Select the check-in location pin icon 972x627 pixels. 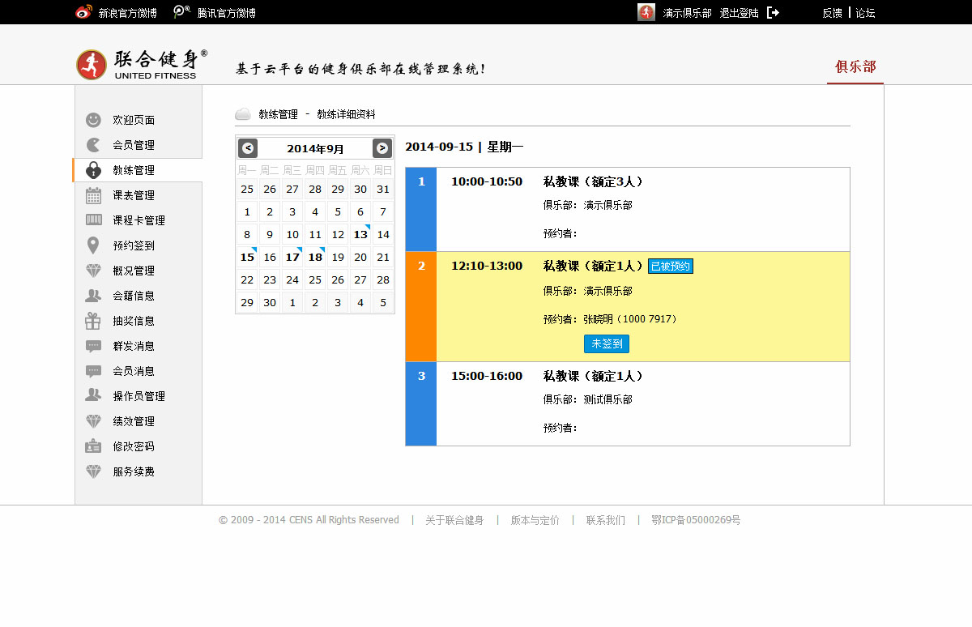click(94, 245)
